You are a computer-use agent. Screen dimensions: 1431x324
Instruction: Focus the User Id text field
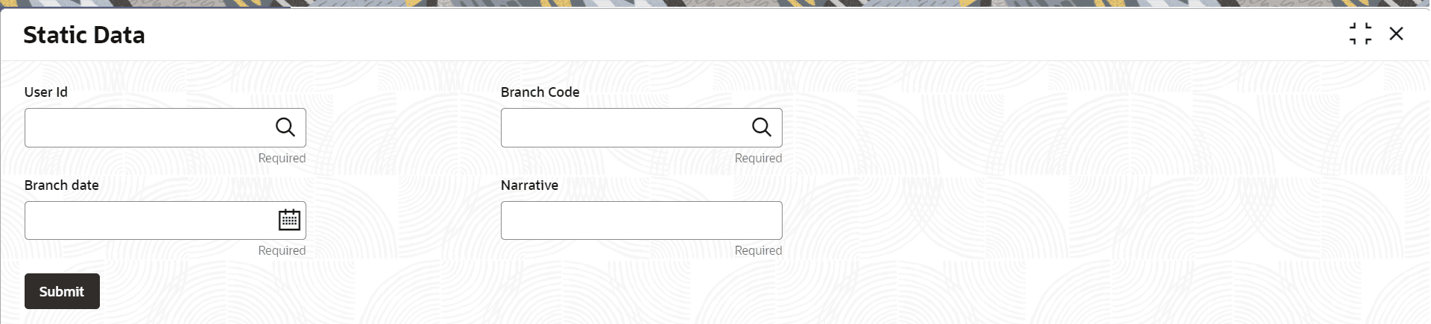tap(149, 127)
